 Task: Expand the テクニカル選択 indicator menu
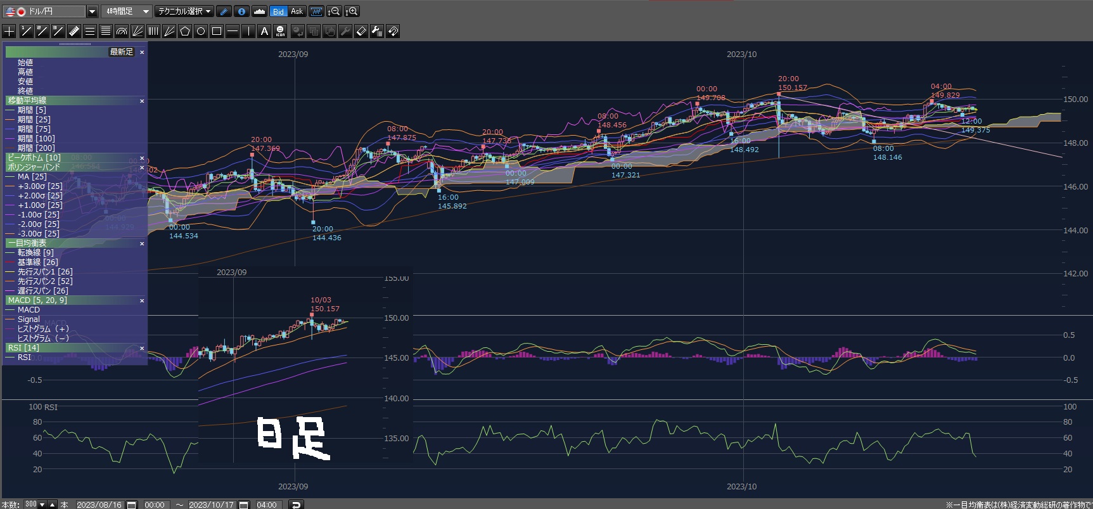[184, 11]
